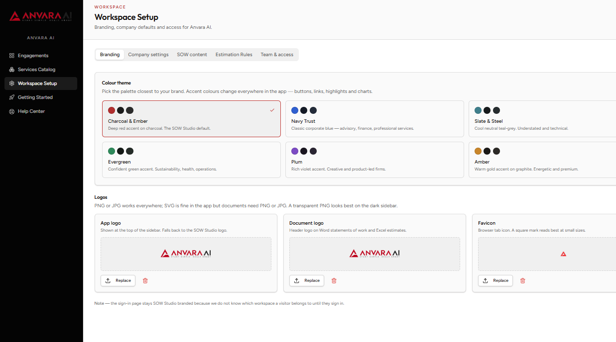
Task: Click upload icon on Document logo Replace
Action: click(297, 280)
